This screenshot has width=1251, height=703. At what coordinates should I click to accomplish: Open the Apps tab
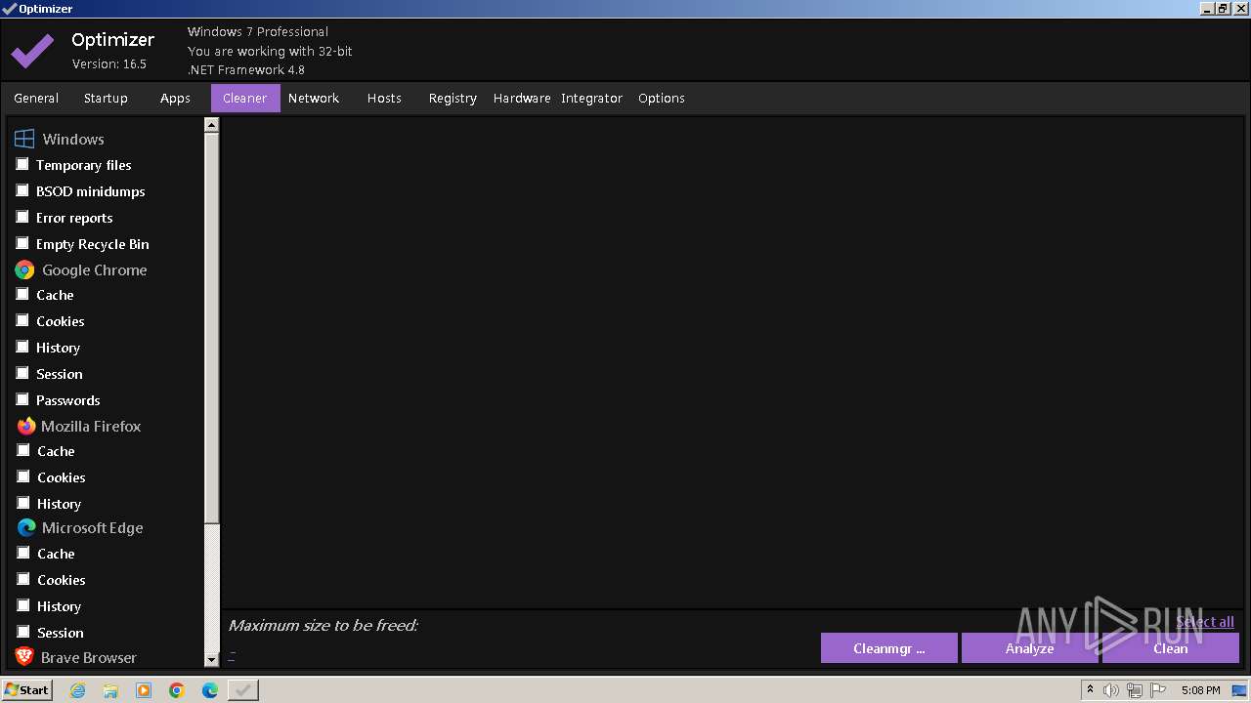(x=175, y=98)
